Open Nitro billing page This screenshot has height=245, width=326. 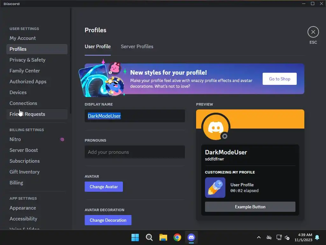[37, 139]
